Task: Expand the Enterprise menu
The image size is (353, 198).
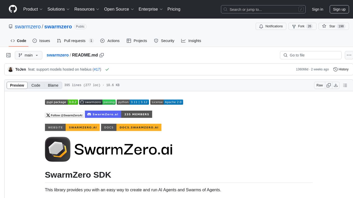Action: [151, 9]
